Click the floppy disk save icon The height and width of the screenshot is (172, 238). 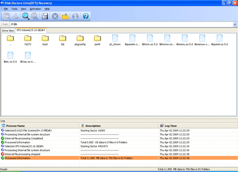click(x=45, y=16)
